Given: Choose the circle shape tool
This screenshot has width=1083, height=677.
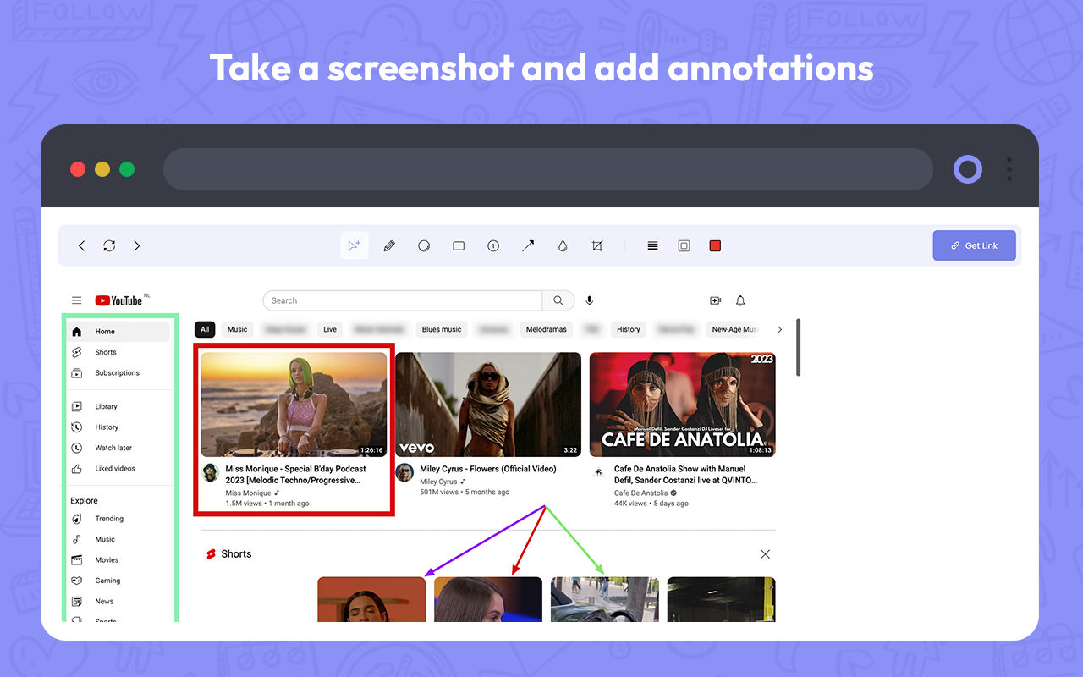Looking at the screenshot, I should point(424,246).
